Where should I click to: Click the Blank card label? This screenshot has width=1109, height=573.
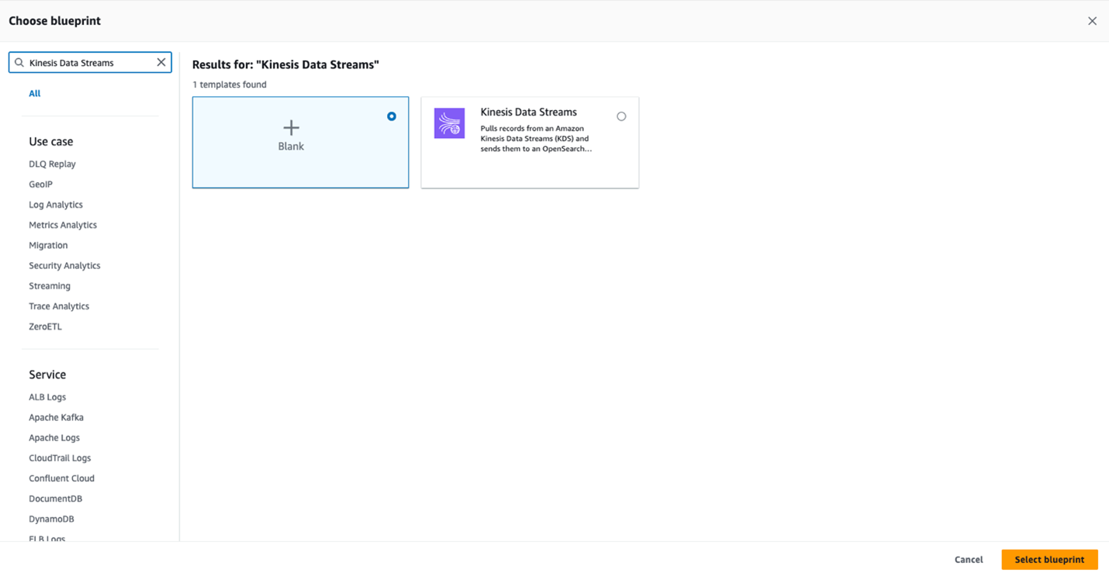click(x=291, y=147)
